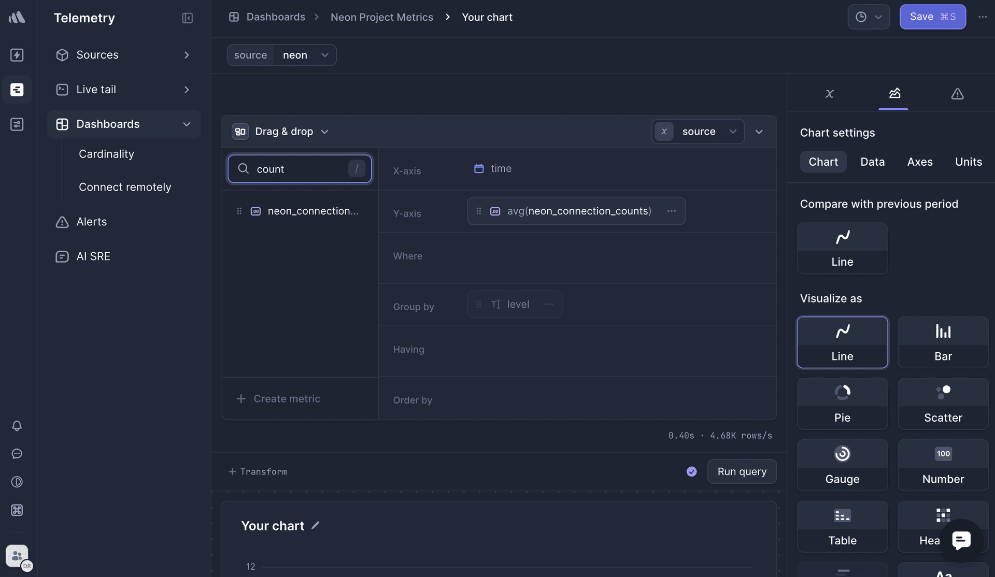Screen dimensions: 995x577
Task: Select the Gauge visualization
Action: 842,465
